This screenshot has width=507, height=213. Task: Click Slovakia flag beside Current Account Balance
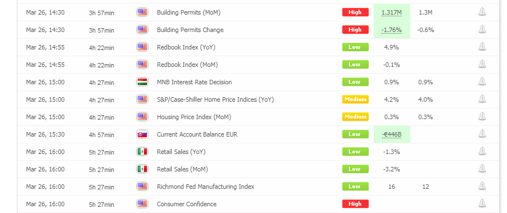click(142, 134)
